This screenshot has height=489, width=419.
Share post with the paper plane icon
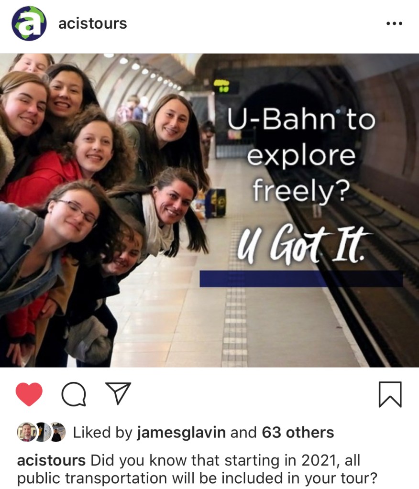(x=118, y=393)
